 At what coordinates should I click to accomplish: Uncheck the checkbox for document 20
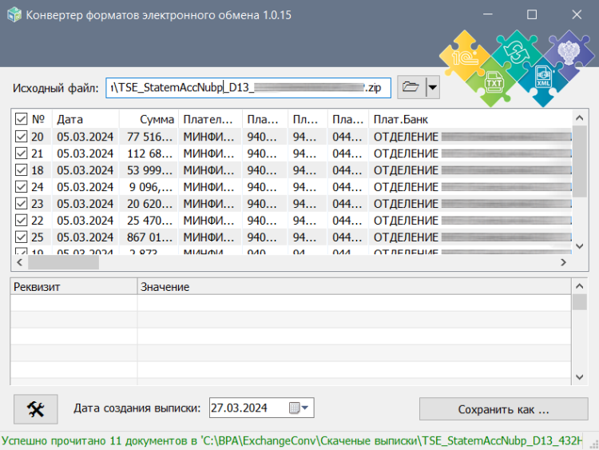pyautogui.click(x=21, y=137)
